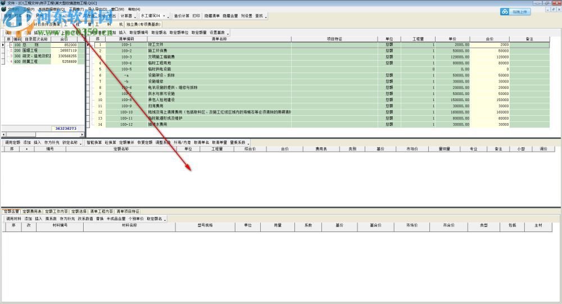Click the 定额名称 column header
Viewport: 562px width, 304px height.
coord(121,149)
